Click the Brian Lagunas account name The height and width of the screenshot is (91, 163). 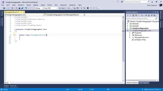[152, 5]
